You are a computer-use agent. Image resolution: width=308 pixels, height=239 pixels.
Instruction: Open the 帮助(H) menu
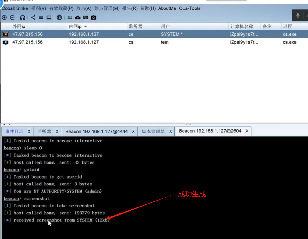coord(148,8)
